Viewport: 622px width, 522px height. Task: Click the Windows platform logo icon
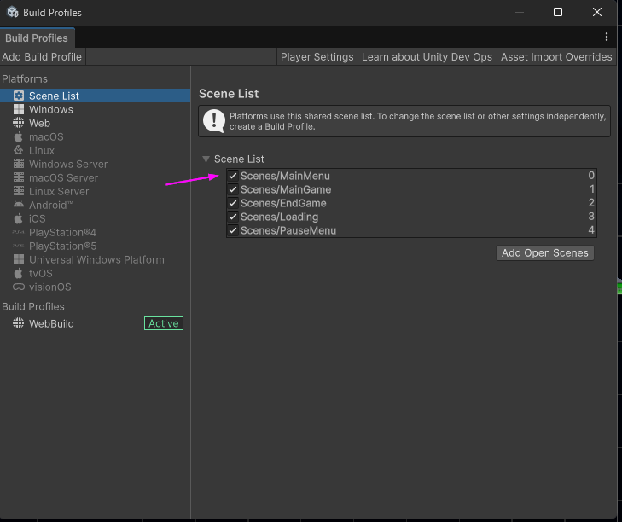coord(19,109)
